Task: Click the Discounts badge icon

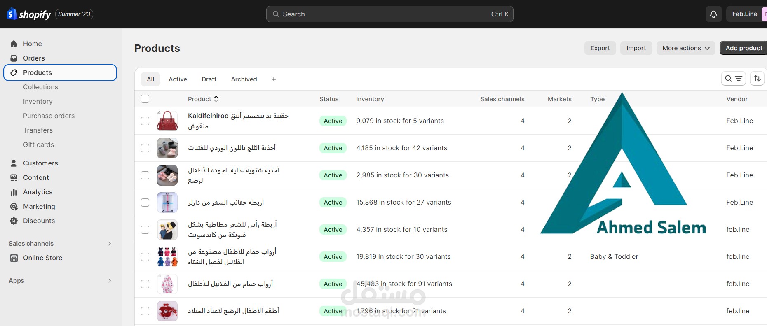Action: (x=14, y=221)
